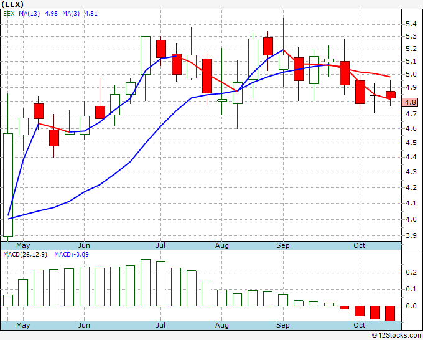Select the Oct marker on MACD timeline
Viewport: 423px width, 340px height.
(x=360, y=325)
